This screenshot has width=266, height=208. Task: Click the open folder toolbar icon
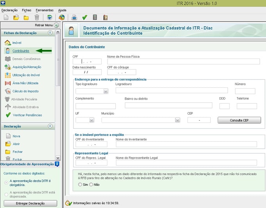click(x=16, y=17)
